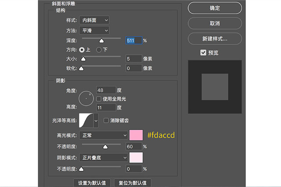This screenshot has height=187, width=281.
Task: Click the light pink shadow color swatch
Action: pyautogui.click(x=136, y=158)
